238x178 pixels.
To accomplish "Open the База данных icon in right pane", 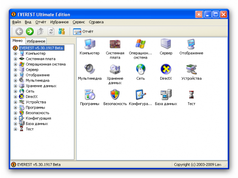I will 166,95.
